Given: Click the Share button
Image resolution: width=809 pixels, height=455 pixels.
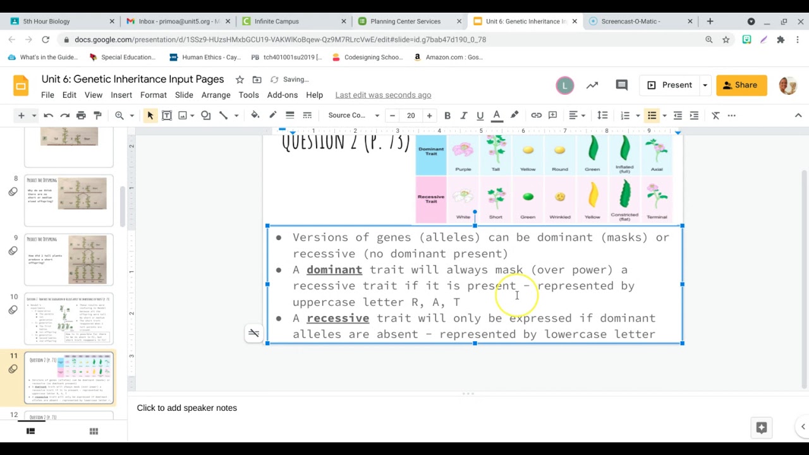Looking at the screenshot, I should [741, 85].
